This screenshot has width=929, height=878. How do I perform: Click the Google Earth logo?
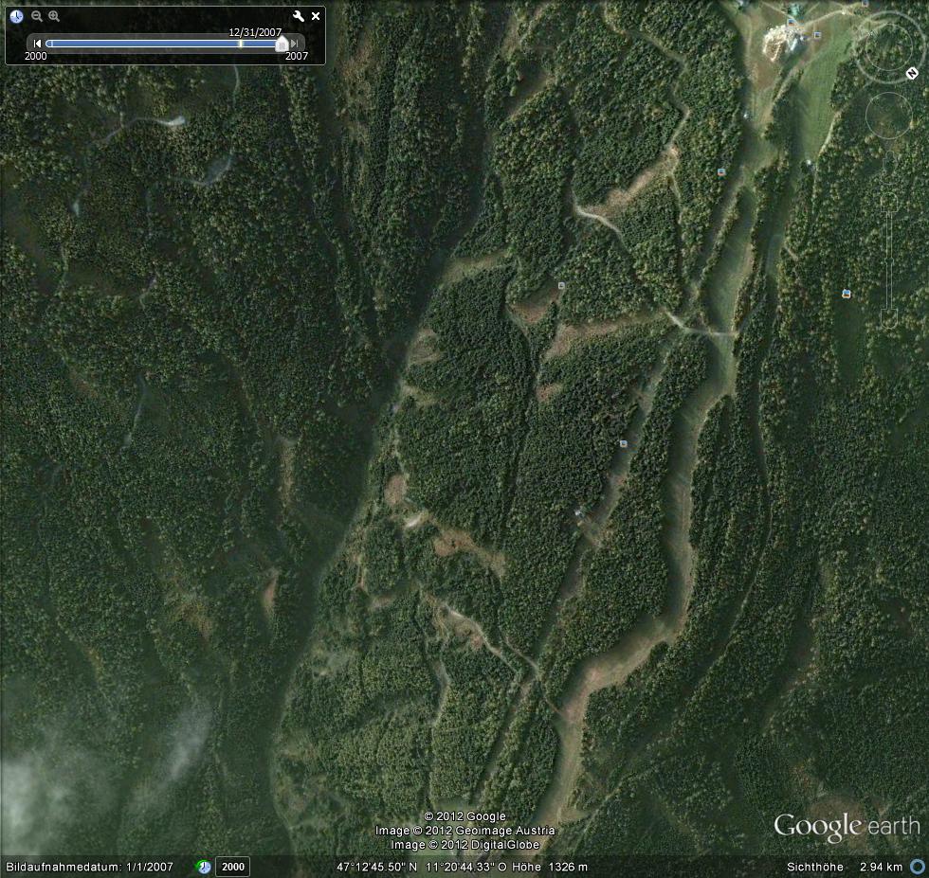pos(846,827)
